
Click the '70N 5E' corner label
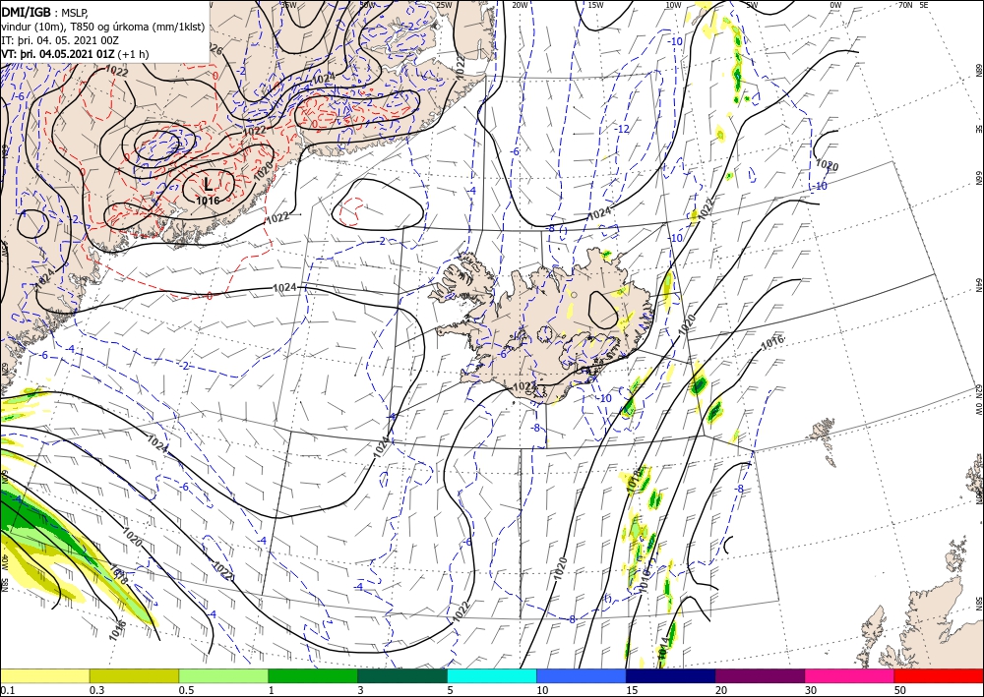pyautogui.click(x=913, y=5)
